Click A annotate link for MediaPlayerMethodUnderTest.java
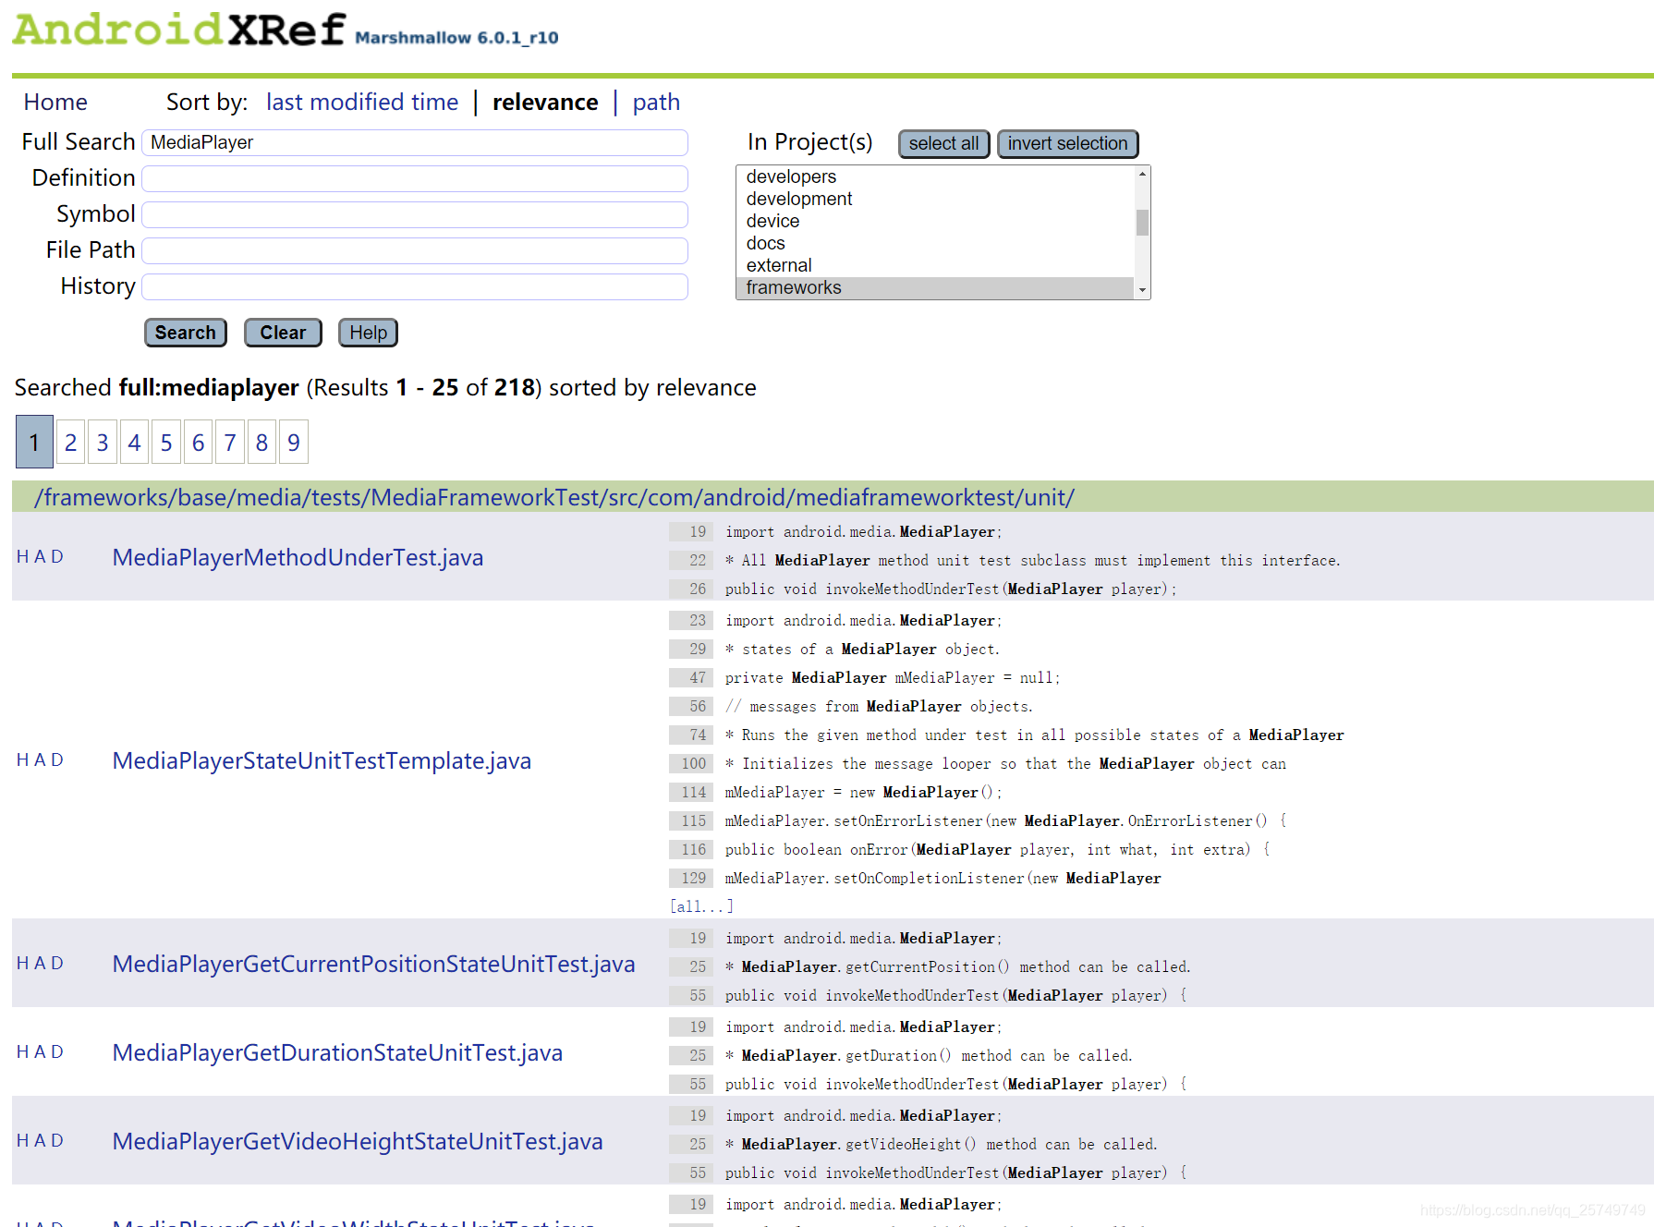 pos(41,556)
